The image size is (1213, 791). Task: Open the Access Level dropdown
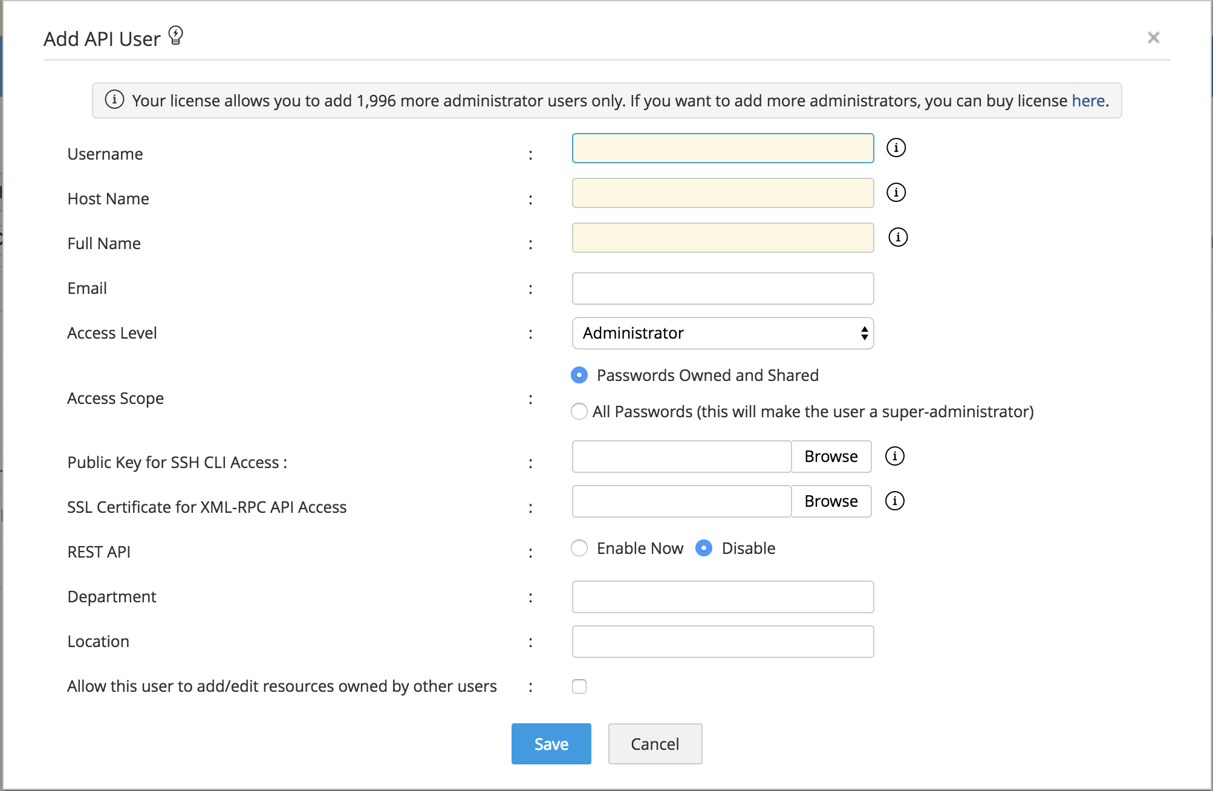pyautogui.click(x=723, y=333)
